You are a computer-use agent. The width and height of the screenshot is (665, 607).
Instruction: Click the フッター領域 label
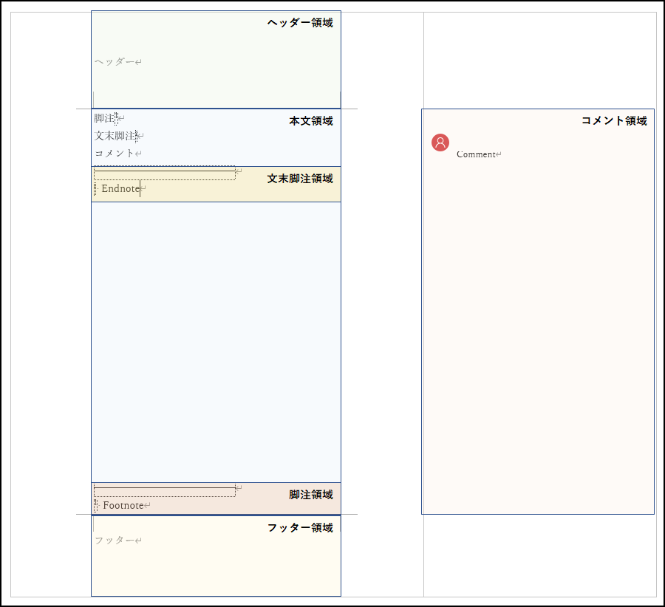(x=300, y=528)
